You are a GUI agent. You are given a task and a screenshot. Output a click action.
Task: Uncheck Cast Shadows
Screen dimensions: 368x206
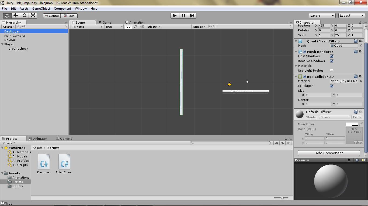[x=332, y=56]
